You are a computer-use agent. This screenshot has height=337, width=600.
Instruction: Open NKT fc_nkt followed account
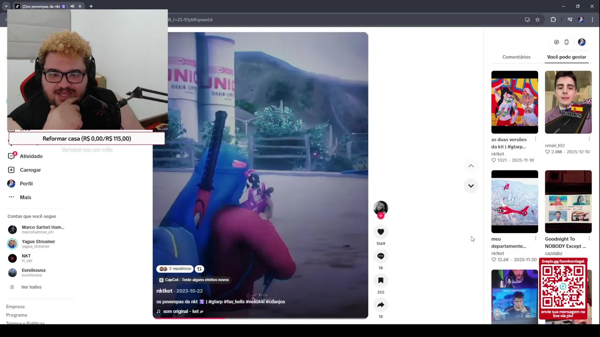pos(20,258)
